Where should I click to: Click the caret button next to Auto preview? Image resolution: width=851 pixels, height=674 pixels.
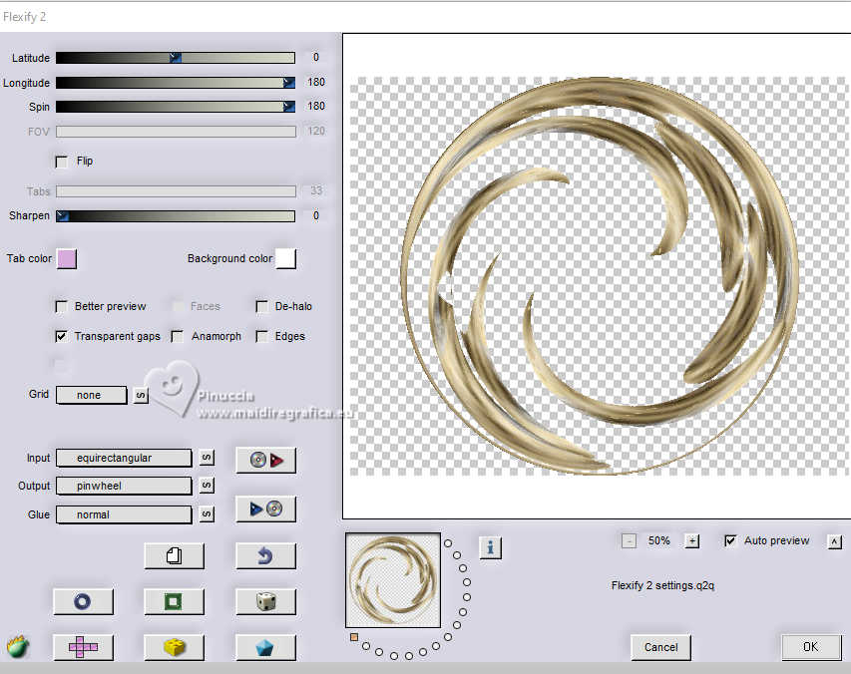pos(835,541)
